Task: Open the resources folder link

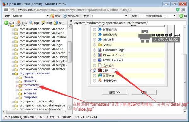Action: [30, 89]
